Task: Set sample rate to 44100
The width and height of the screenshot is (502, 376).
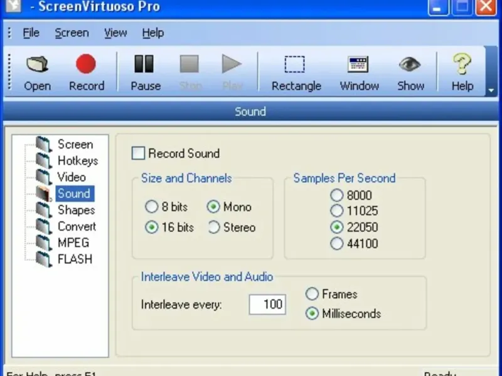Action: click(336, 243)
